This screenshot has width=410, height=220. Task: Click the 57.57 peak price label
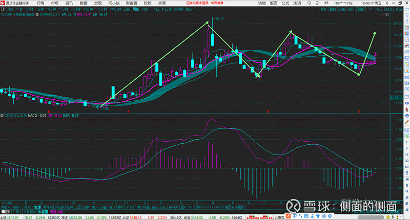(220, 19)
